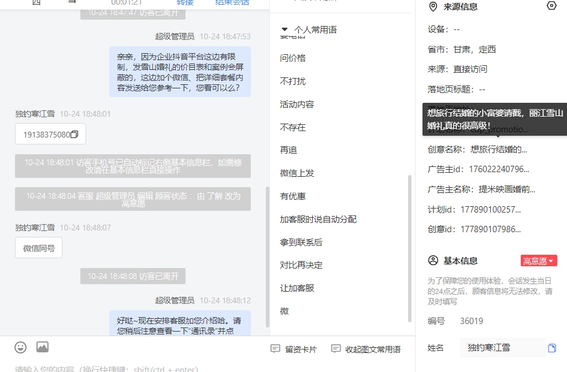This screenshot has width=567, height=372.
Task: Collapse the 个人常用语 section
Action: pos(284,29)
